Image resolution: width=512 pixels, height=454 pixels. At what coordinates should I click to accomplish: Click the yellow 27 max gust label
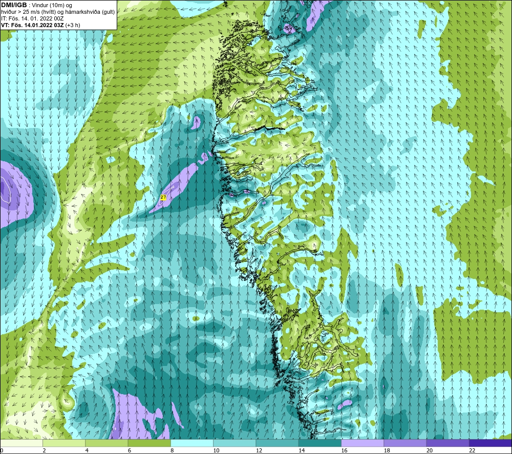pyautogui.click(x=163, y=197)
